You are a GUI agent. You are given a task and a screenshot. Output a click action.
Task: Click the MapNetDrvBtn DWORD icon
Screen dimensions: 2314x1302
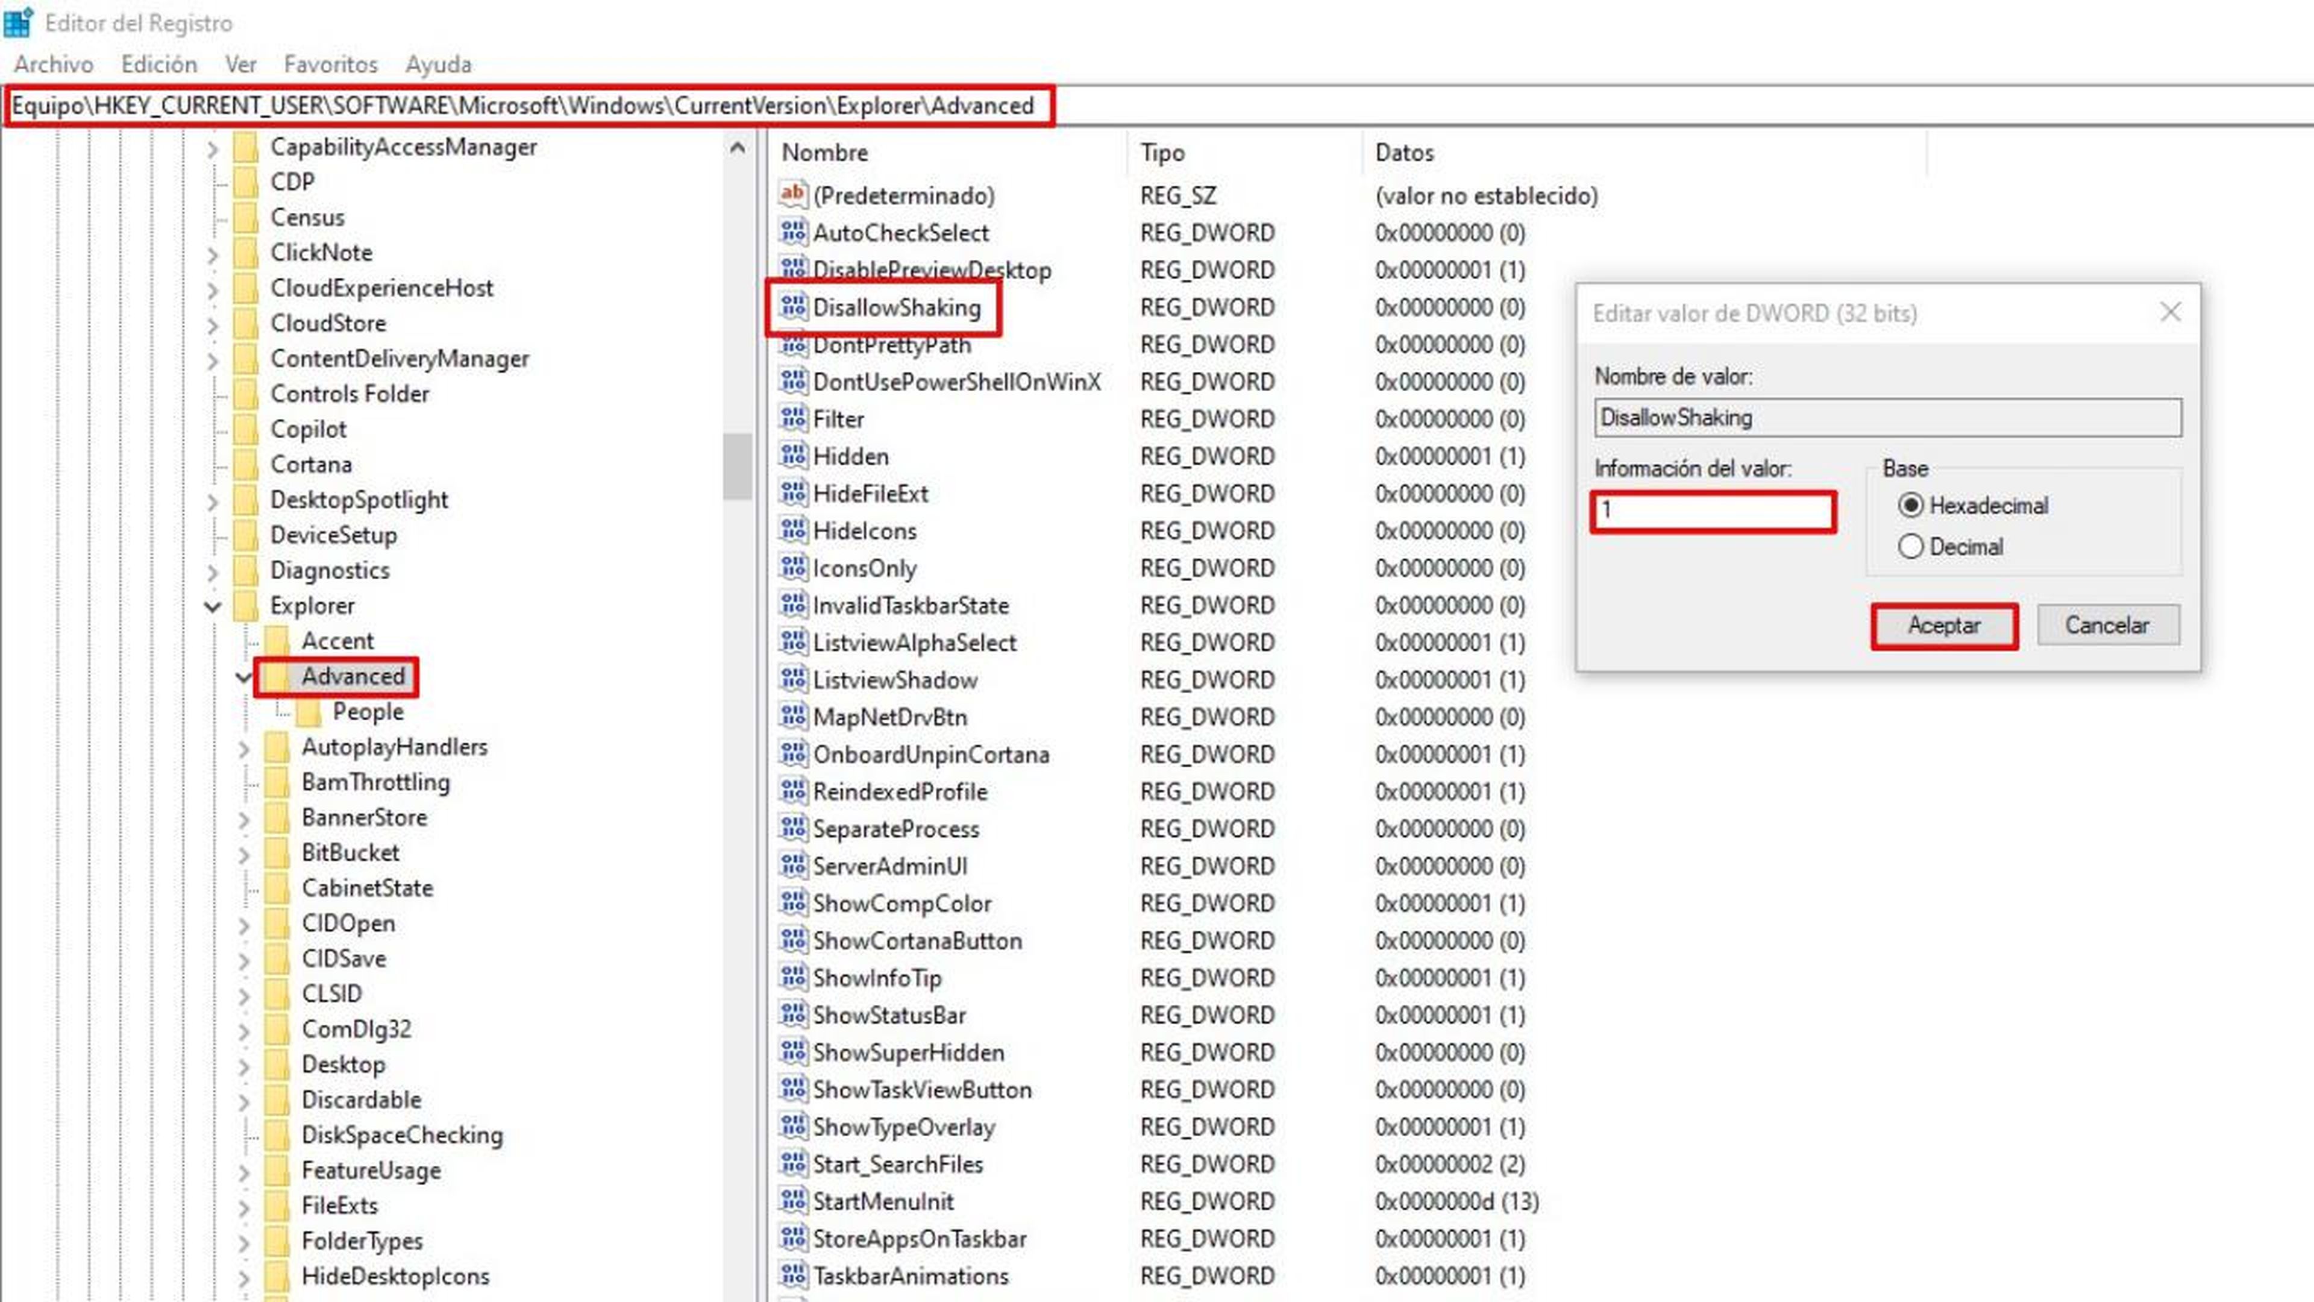click(x=792, y=716)
